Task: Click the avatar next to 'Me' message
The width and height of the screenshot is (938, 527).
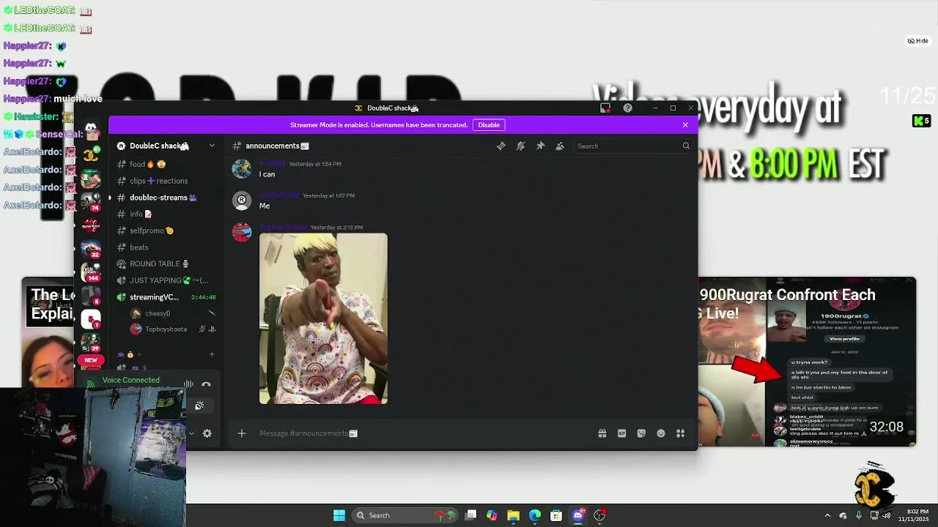Action: tap(242, 200)
